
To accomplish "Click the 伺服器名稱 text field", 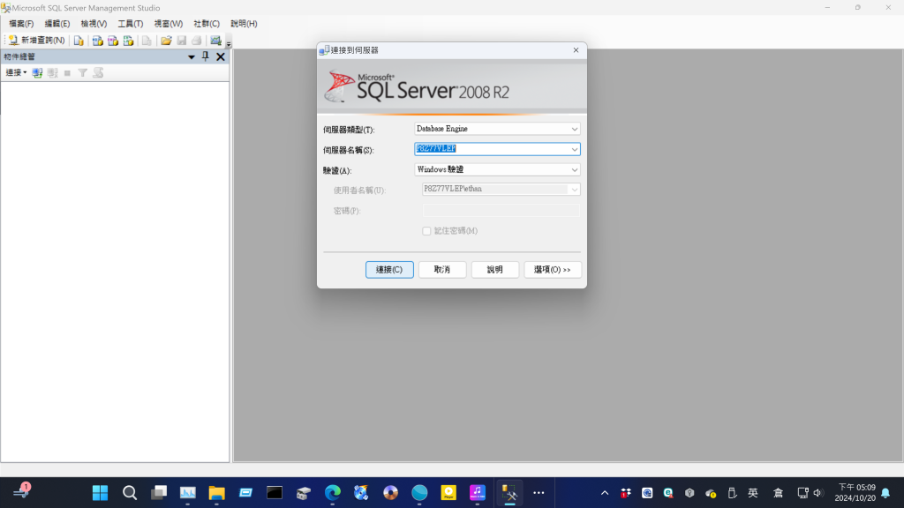I will (490, 150).
